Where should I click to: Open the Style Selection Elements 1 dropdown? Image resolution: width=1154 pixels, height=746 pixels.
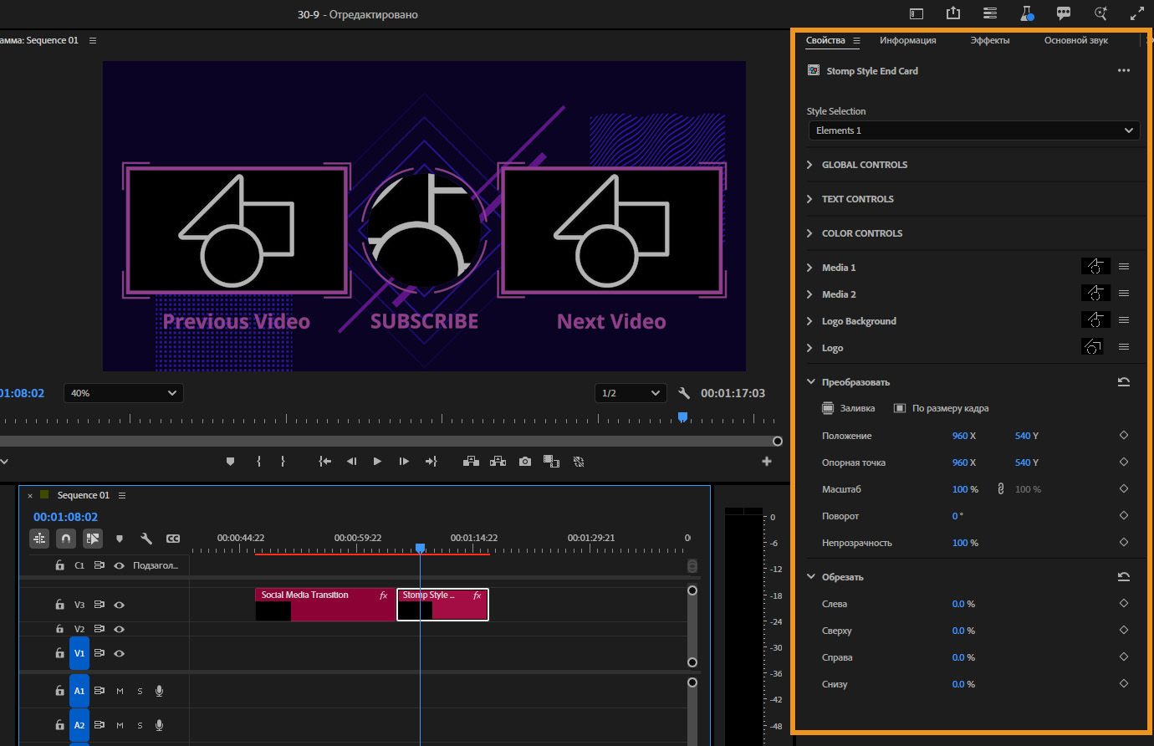click(973, 130)
